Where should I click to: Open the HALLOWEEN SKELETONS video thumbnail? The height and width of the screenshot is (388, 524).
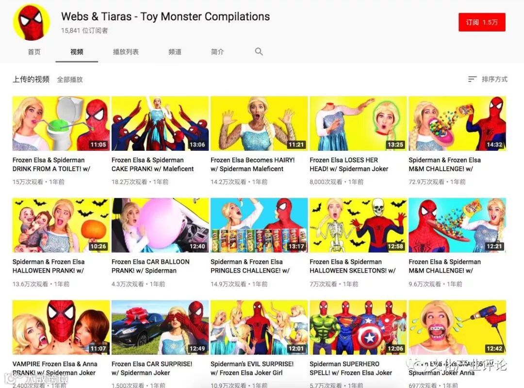[358, 225]
